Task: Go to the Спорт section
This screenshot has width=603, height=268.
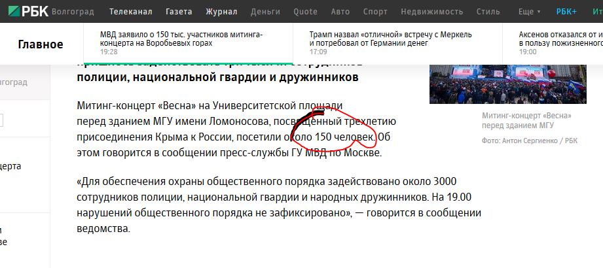Action: (375, 12)
